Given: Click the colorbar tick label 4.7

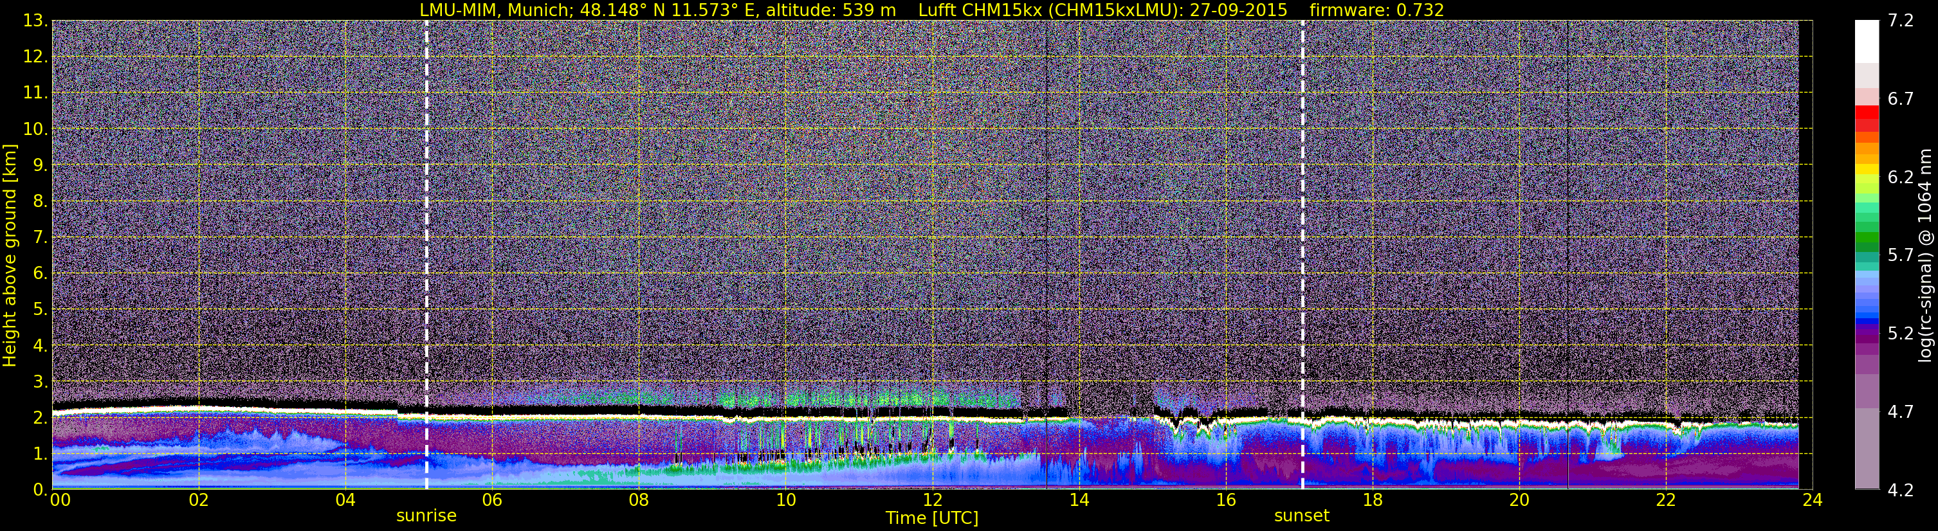Looking at the screenshot, I should pos(1901,411).
